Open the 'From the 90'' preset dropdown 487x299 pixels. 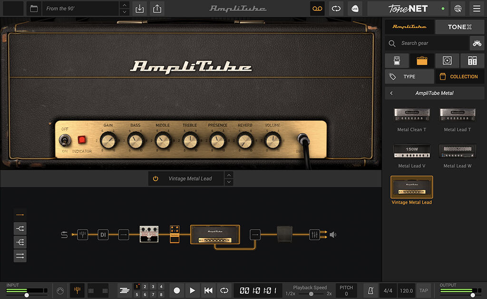point(81,8)
